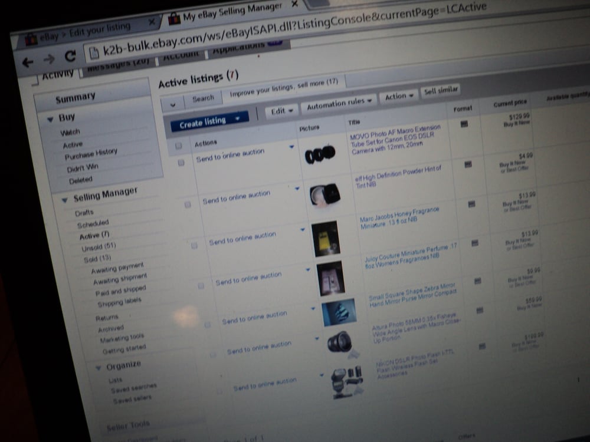
Task: Switch to 'eBay > Edit your listing' tab
Action: [x=84, y=32]
